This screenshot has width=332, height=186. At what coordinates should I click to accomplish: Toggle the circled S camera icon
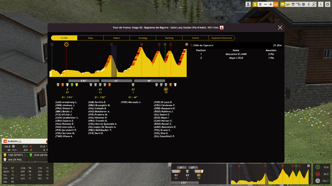pos(314,4)
